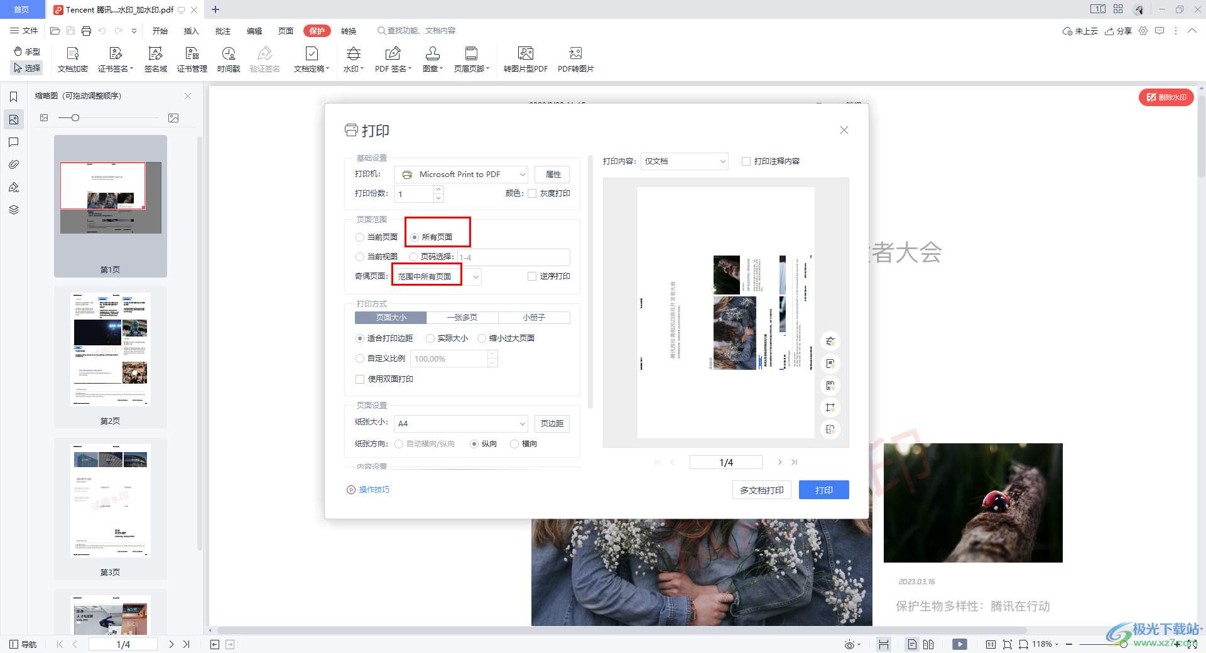The image size is (1206, 653).
Task: Click the 删除水印 remove watermark button
Action: tap(1166, 97)
